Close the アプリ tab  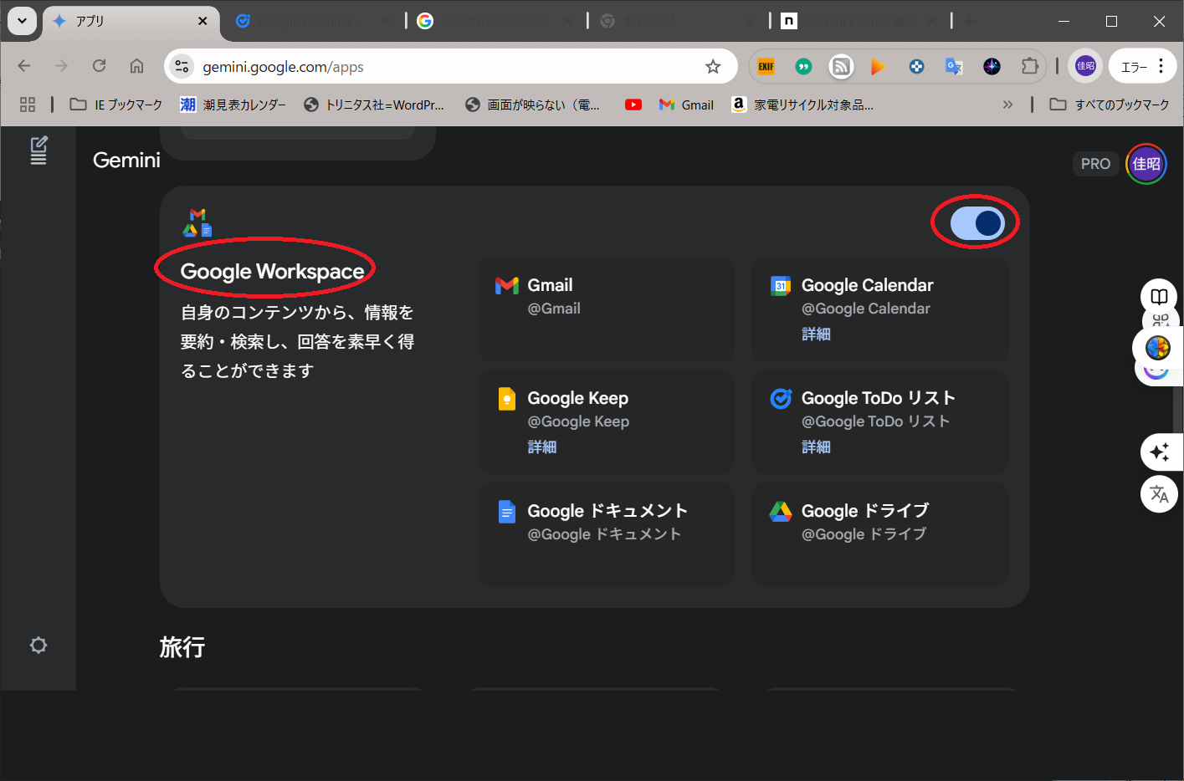click(202, 21)
